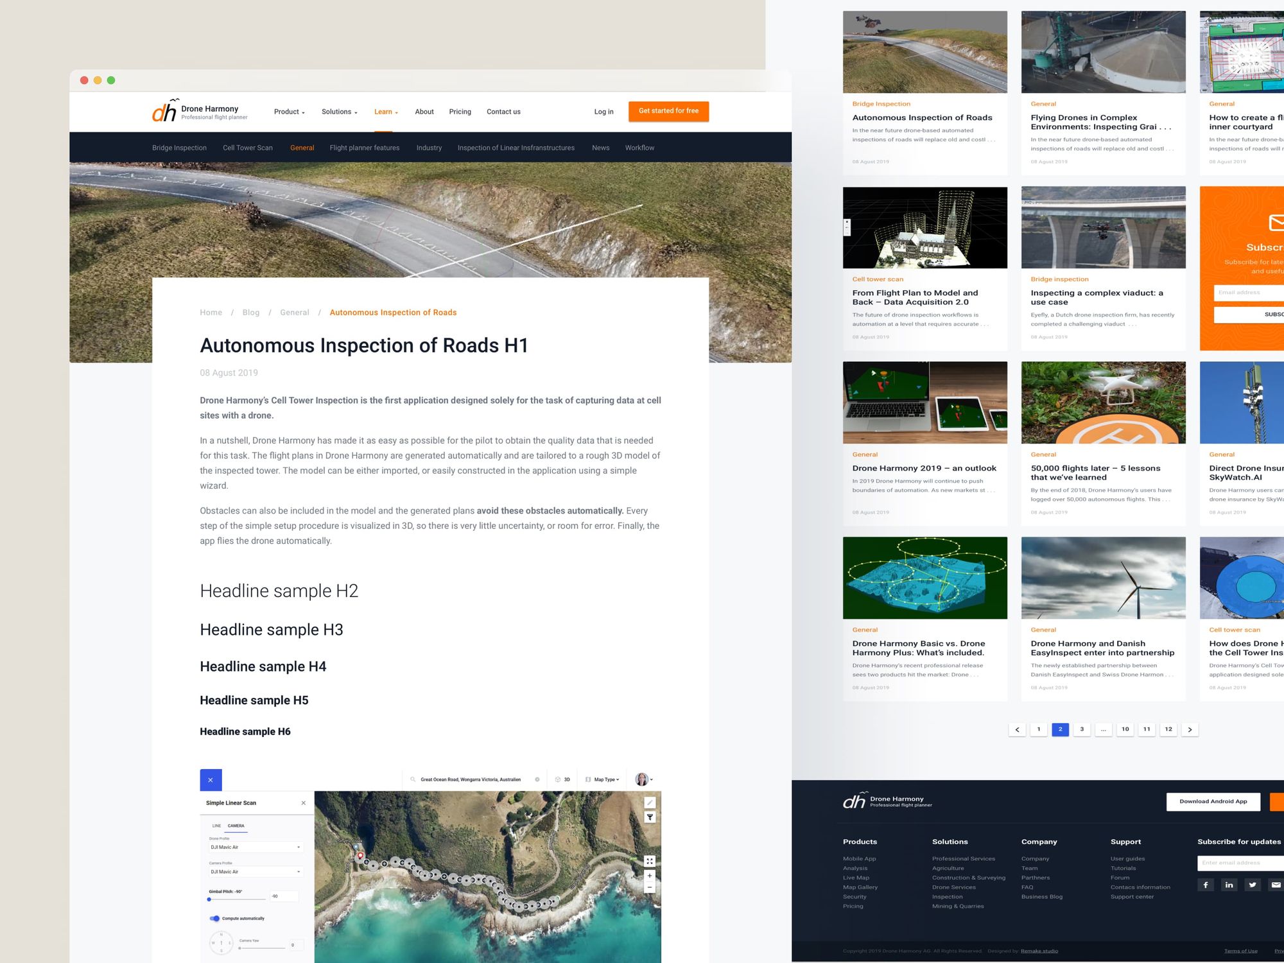This screenshot has width=1284, height=963.
Task: Click the fullscreen map icon
Action: pyautogui.click(x=650, y=861)
